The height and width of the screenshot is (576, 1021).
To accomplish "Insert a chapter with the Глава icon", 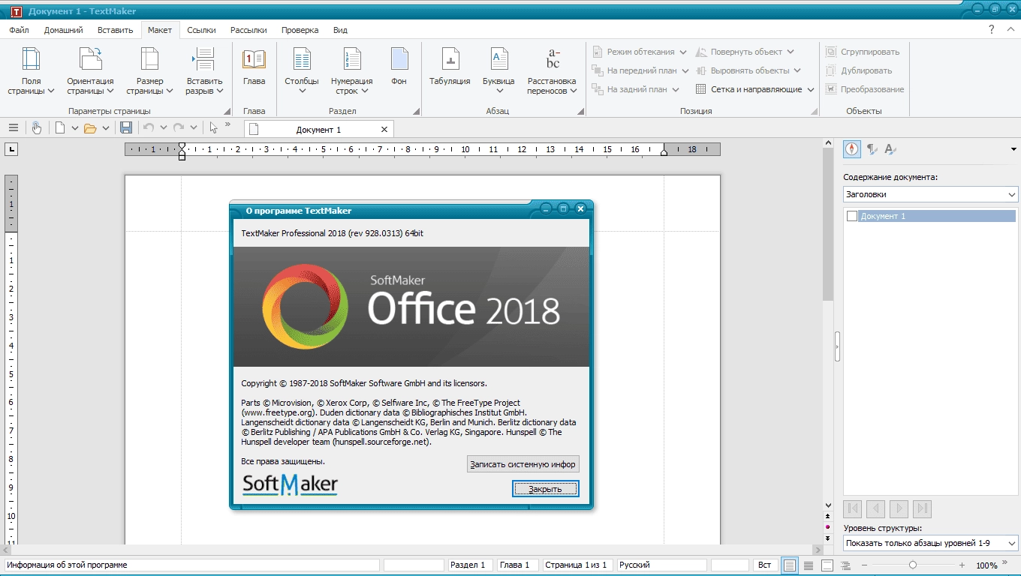I will [x=254, y=59].
